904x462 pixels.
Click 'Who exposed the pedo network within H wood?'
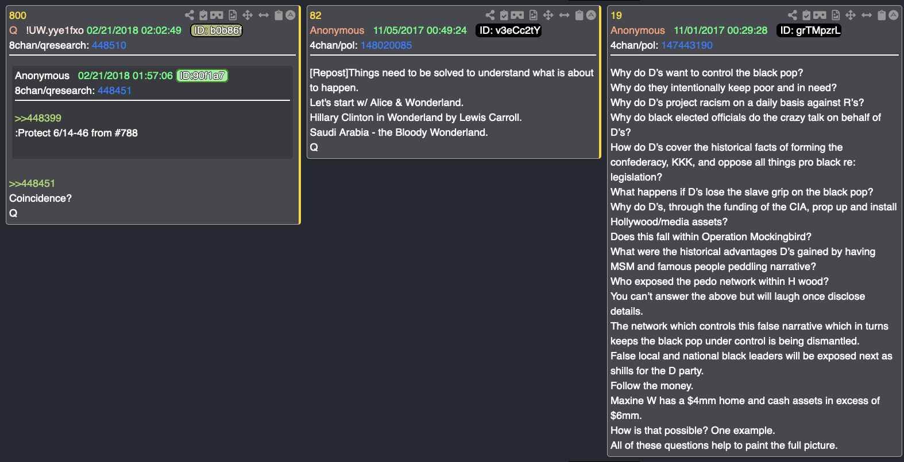(720, 281)
